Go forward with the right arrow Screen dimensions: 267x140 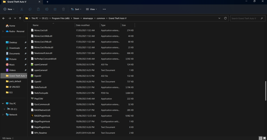[x=10, y=18]
